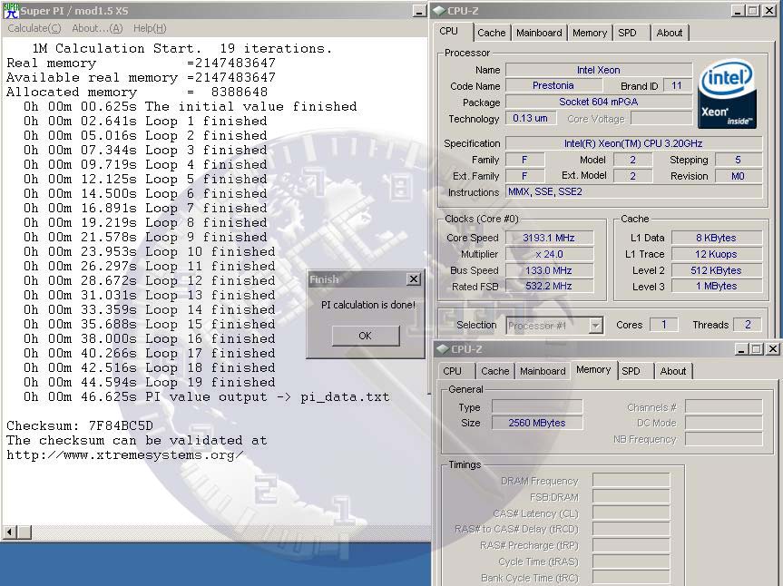Click the empty Channels # field
This screenshot has width=783, height=586.
pos(724,406)
